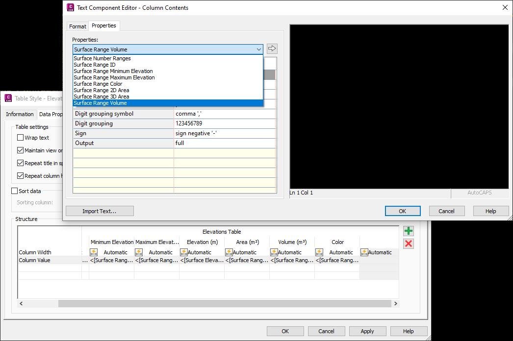
Task: Open width icon under Color column
Action: pyautogui.click(x=319, y=252)
